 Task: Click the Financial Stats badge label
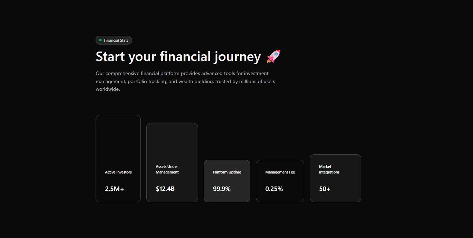pyautogui.click(x=116, y=40)
